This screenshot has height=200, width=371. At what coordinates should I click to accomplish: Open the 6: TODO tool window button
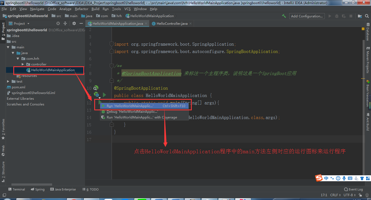tap(91, 189)
